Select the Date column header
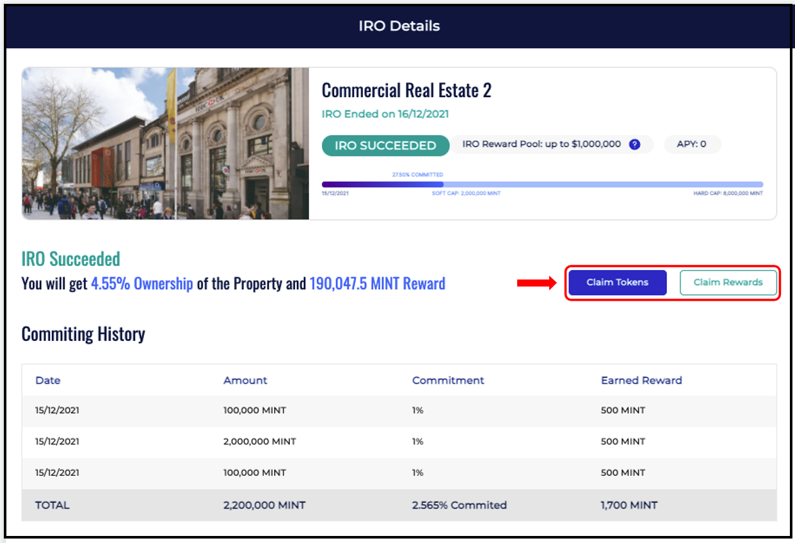 click(48, 381)
